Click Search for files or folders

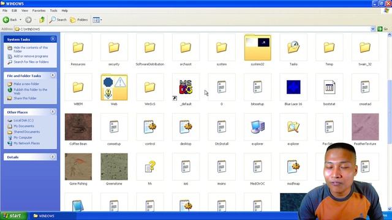click(x=31, y=62)
